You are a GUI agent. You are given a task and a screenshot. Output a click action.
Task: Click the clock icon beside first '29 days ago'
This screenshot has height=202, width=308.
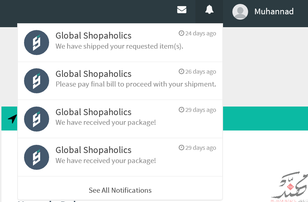[181, 109]
